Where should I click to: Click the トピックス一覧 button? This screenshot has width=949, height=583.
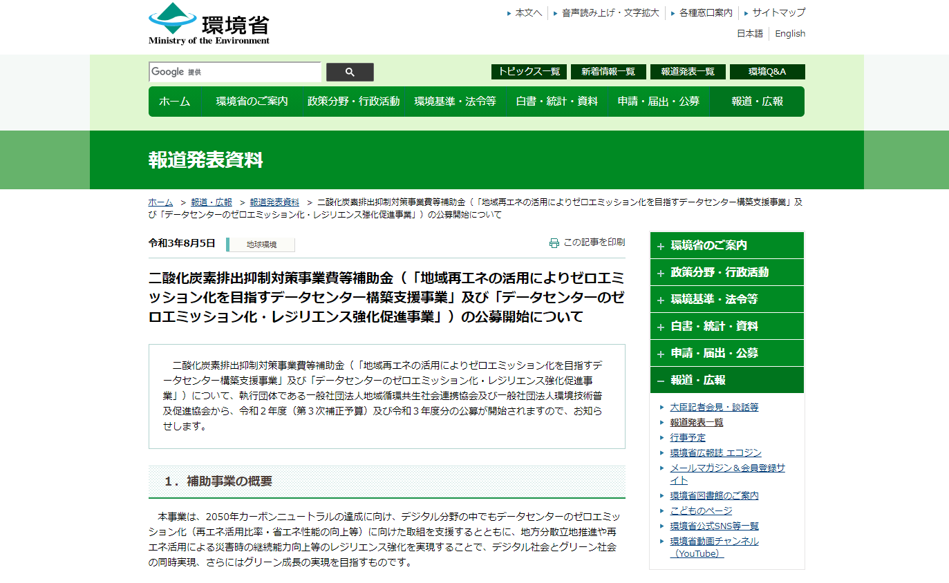click(x=529, y=72)
